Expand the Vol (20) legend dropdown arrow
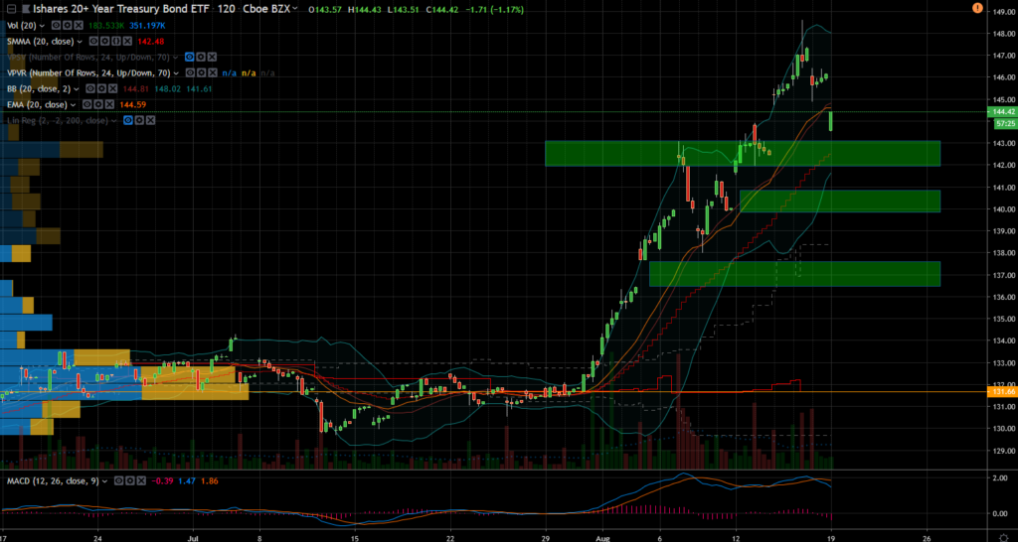 click(42, 26)
